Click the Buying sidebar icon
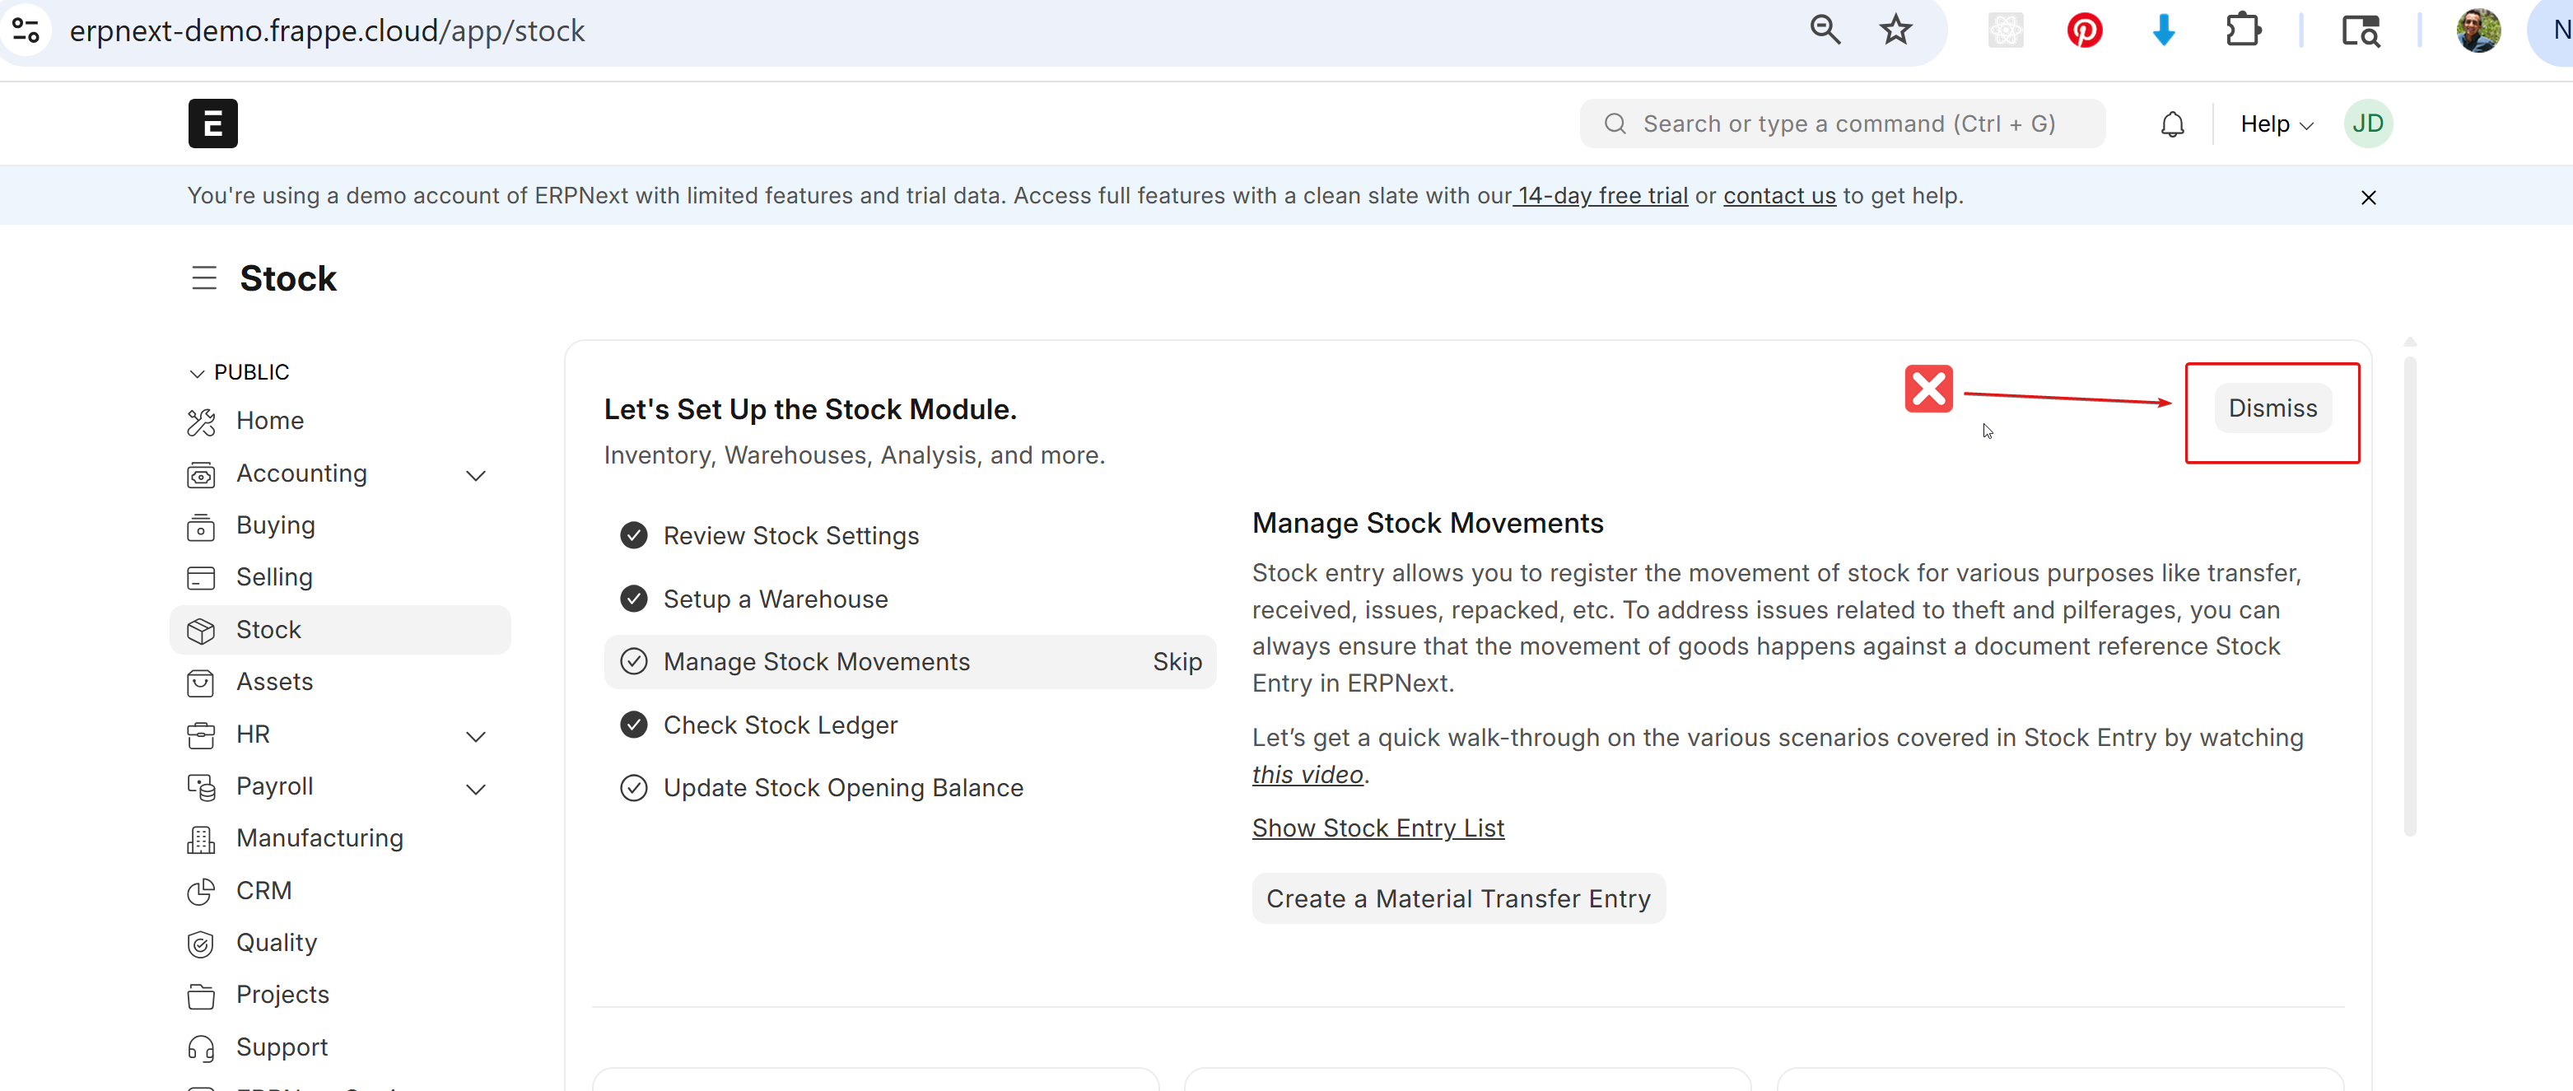Image resolution: width=2573 pixels, height=1091 pixels. coord(201,526)
